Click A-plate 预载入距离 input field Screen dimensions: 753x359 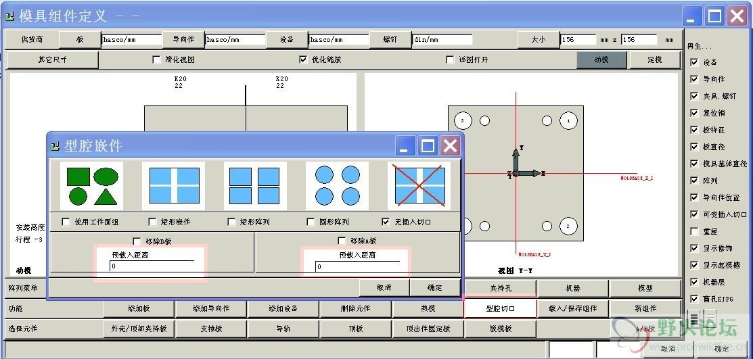click(357, 266)
